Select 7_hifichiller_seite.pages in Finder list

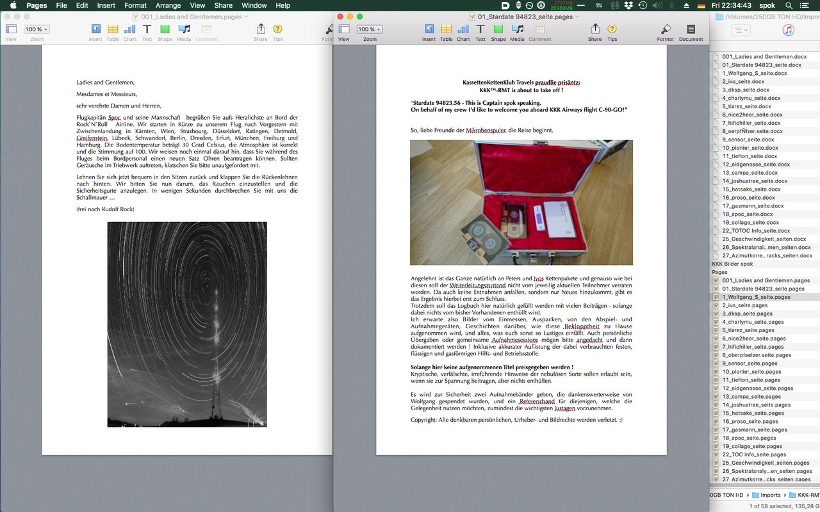(765, 346)
